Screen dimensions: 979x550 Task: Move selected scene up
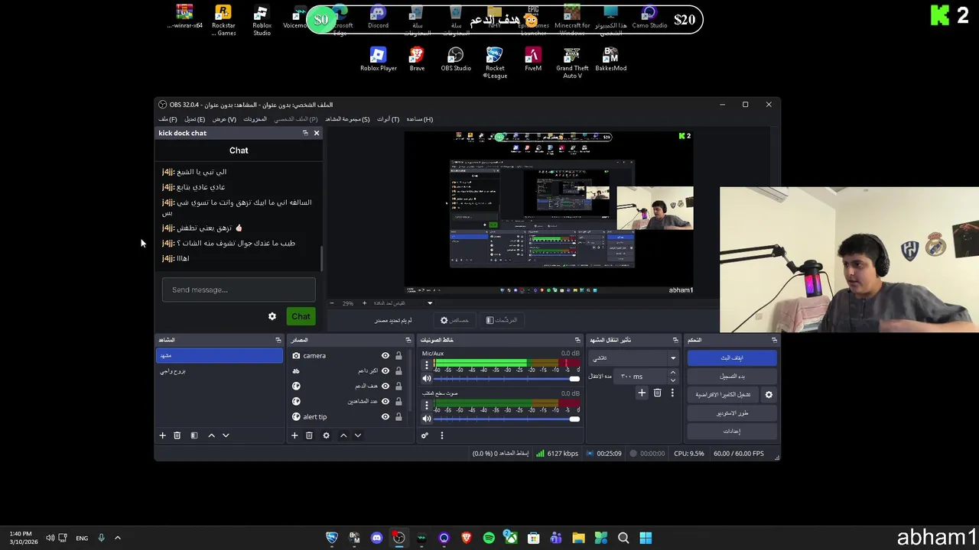[211, 435]
